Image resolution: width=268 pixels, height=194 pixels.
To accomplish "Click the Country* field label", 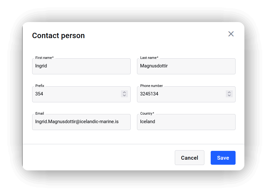I will pos(147,113).
